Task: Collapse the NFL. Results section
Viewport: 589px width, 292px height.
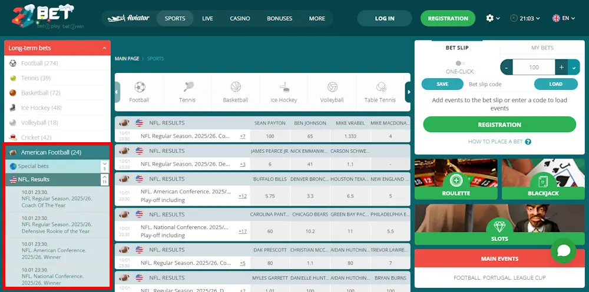Action: coord(105,179)
